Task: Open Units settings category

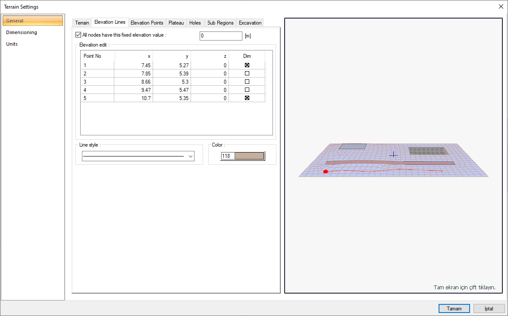Action: tap(12, 44)
